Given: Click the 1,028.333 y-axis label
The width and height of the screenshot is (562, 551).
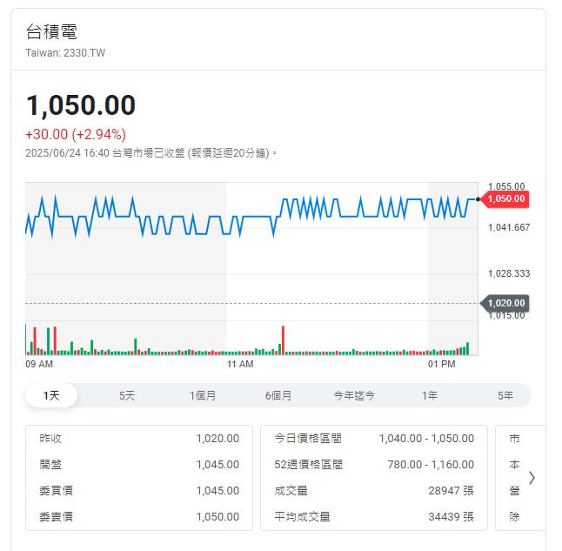Looking at the screenshot, I should coord(509,273).
